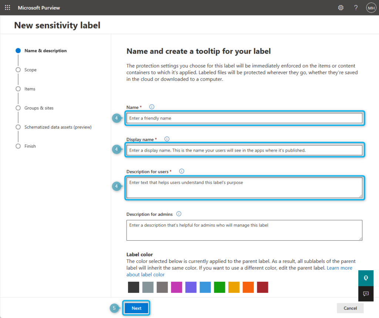Click the Next button
The image size is (379, 318).
136,308
